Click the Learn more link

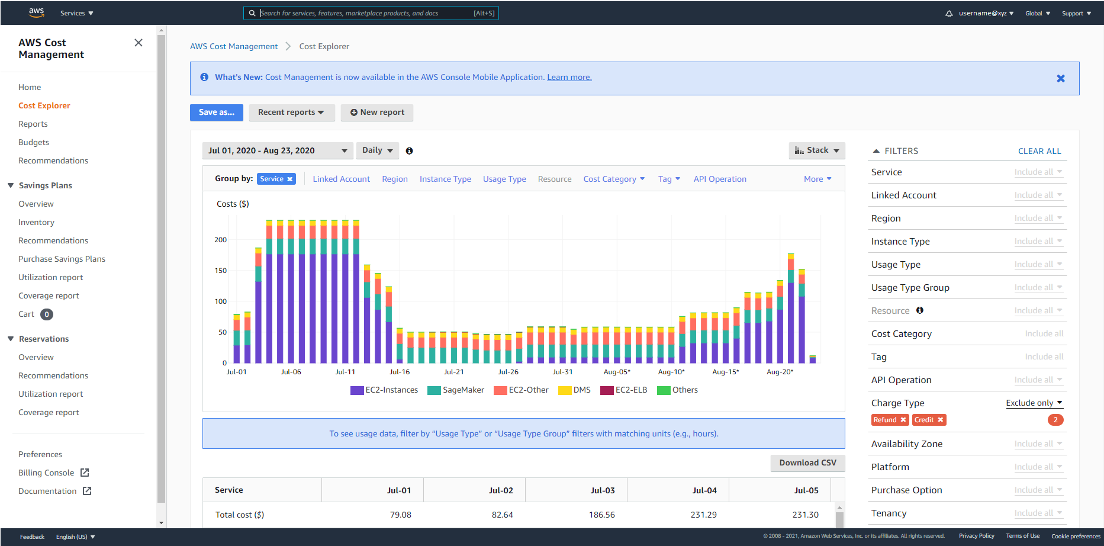click(569, 77)
